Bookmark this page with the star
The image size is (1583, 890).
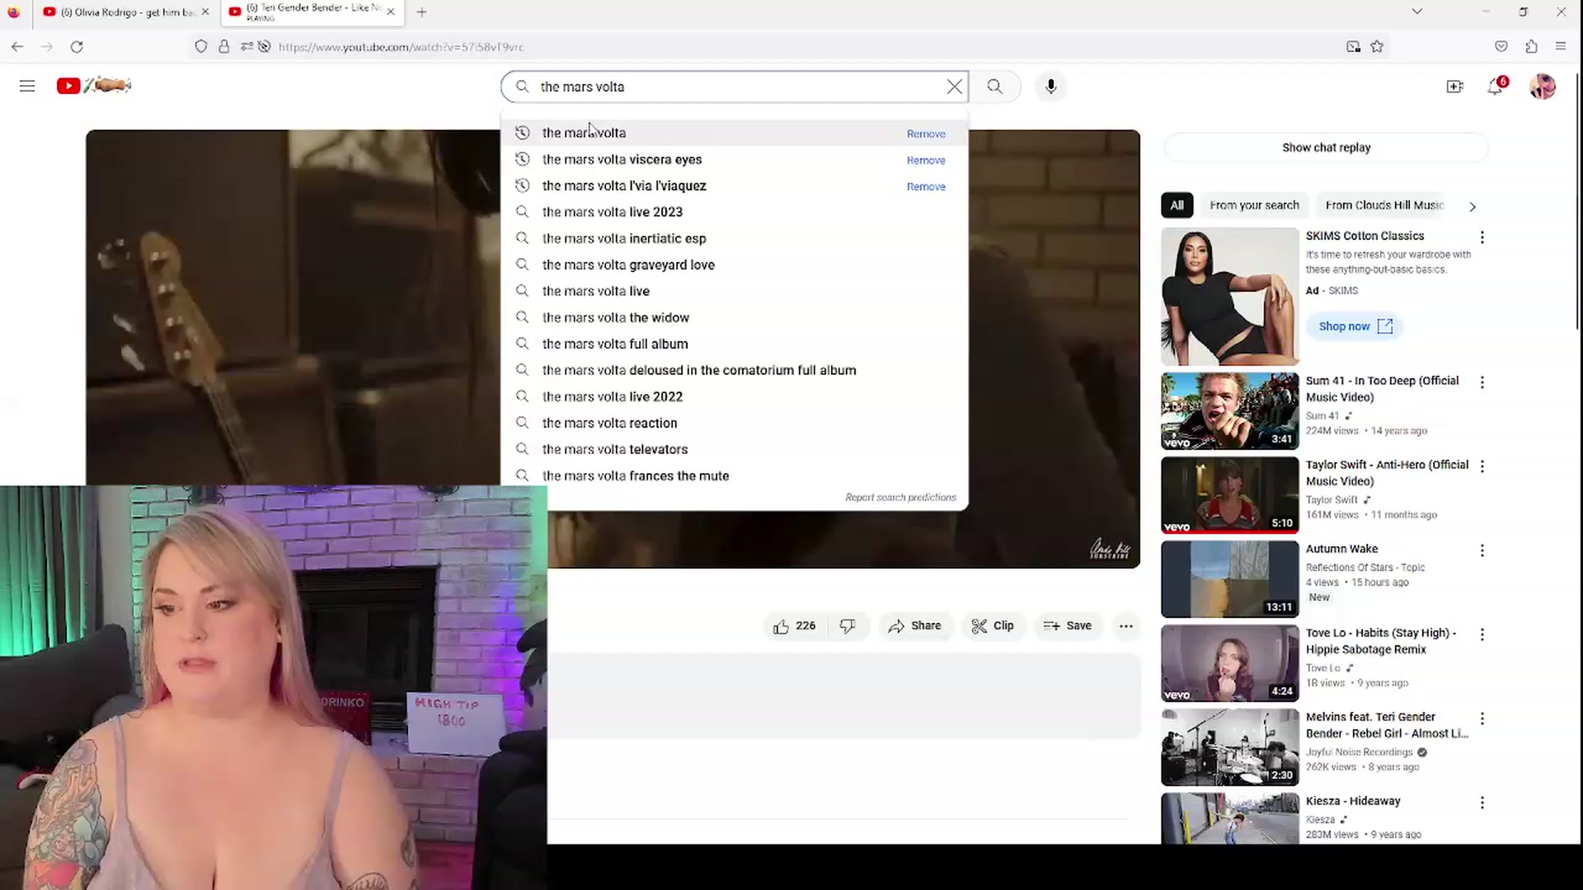tap(1377, 47)
